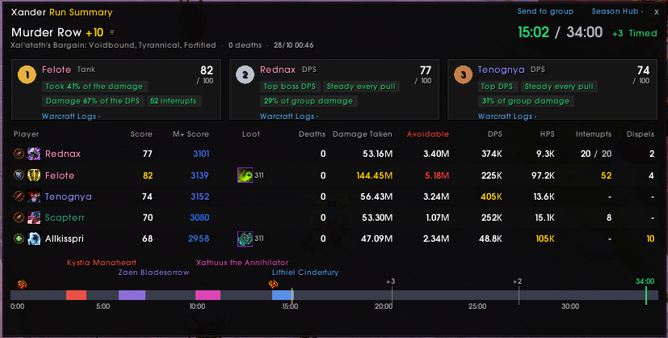668x338 pixels.
Task: Open Warcraft Logs for Tenognya
Action: (507, 116)
